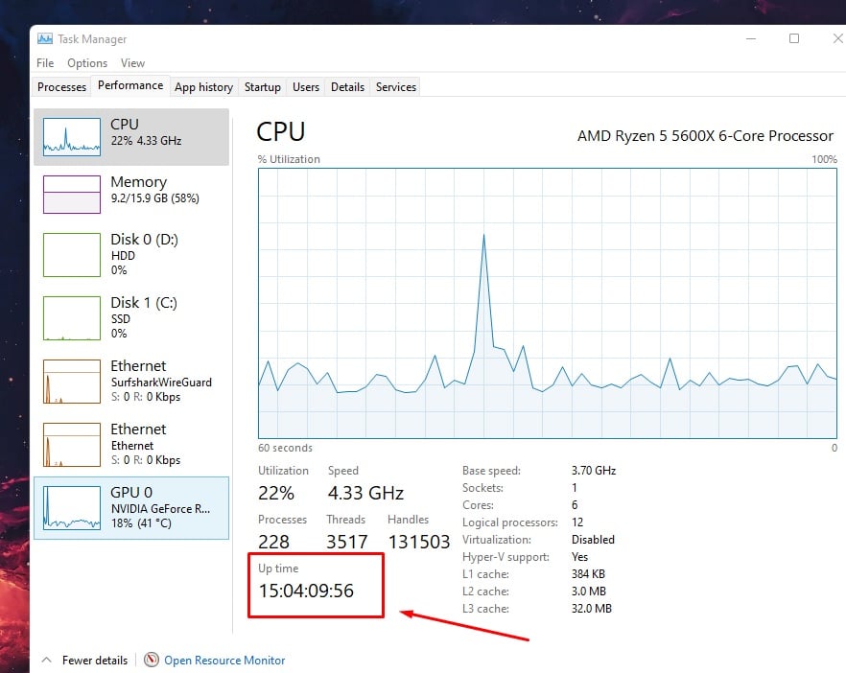Click the Fewer details button

tap(95, 660)
